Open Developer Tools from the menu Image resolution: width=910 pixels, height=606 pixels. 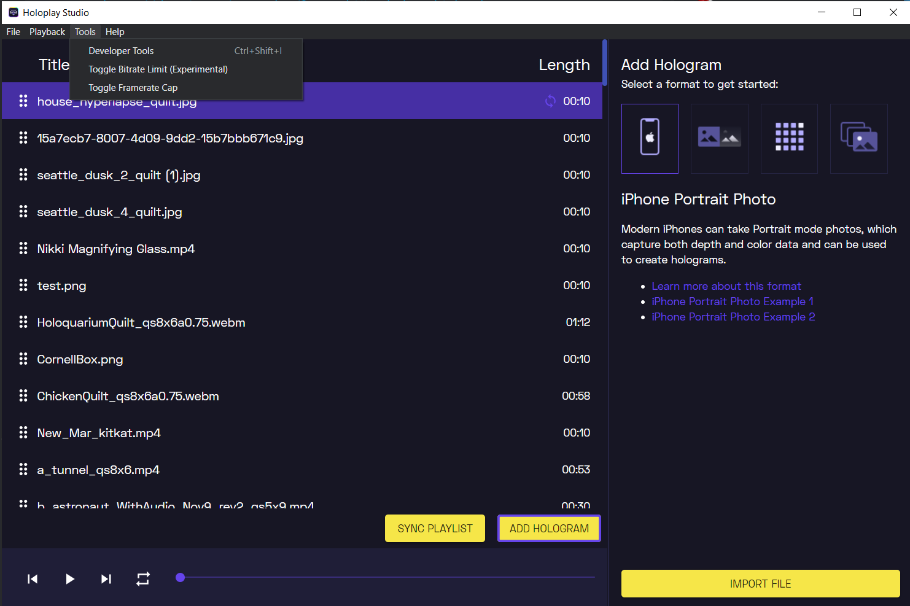(x=121, y=51)
